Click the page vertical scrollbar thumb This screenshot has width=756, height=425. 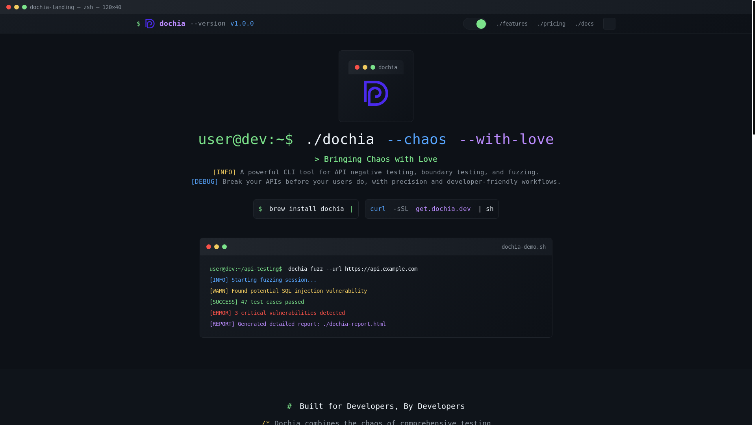pyautogui.click(x=754, y=67)
